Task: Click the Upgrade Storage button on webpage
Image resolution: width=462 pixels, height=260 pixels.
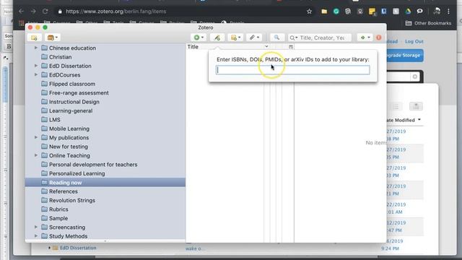Action: [405, 55]
